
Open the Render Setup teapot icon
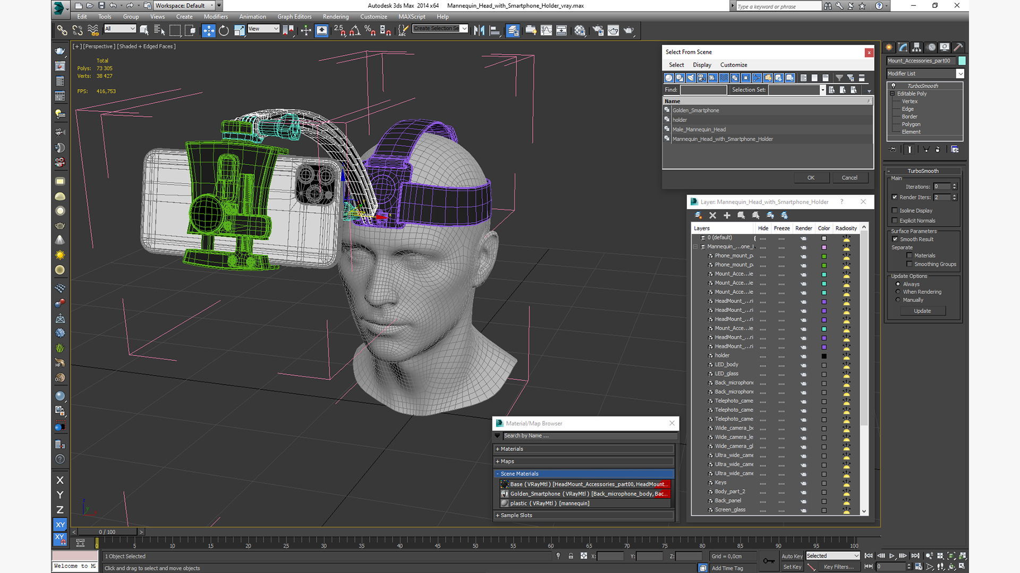point(598,30)
